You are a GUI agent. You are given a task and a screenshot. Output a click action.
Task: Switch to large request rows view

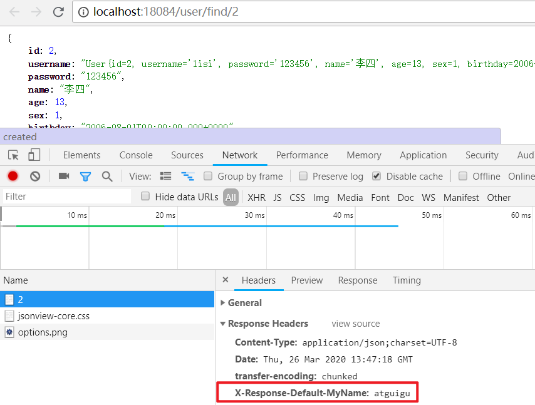point(166,177)
